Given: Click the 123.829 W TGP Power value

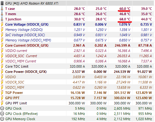Looking at the screenshot, I should tap(144, 93).
